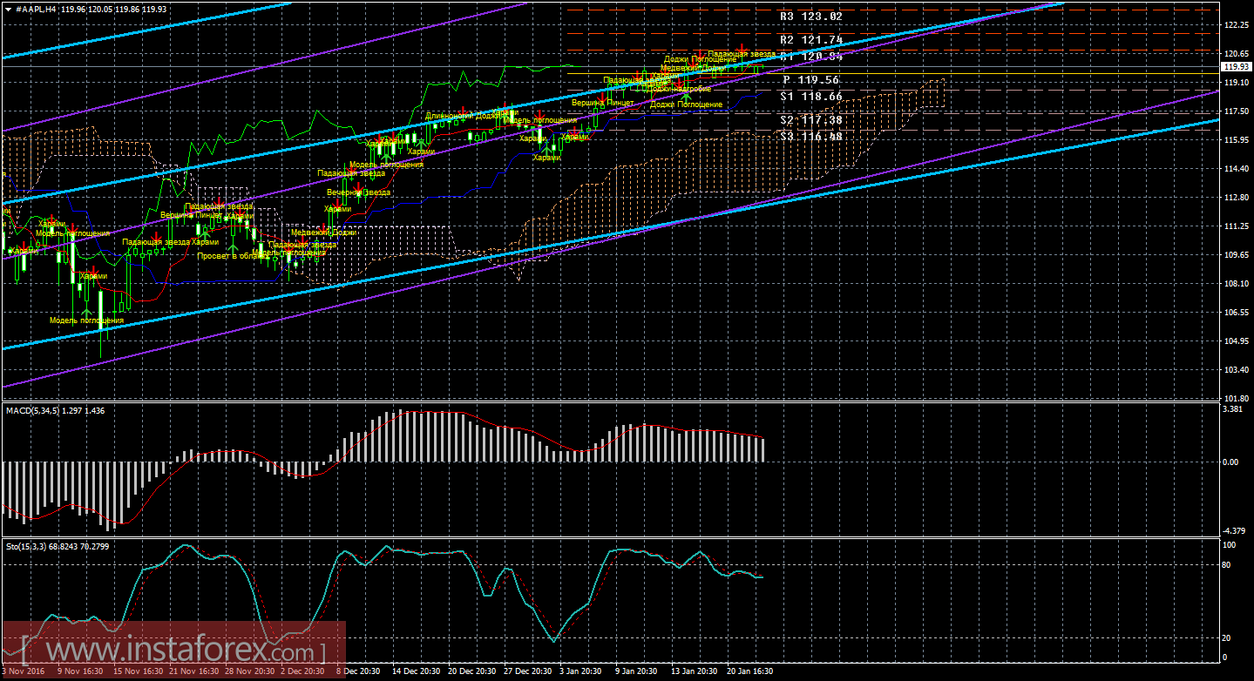Click the S3 116.48 support label
The width and height of the screenshot is (1254, 681).
(810, 136)
